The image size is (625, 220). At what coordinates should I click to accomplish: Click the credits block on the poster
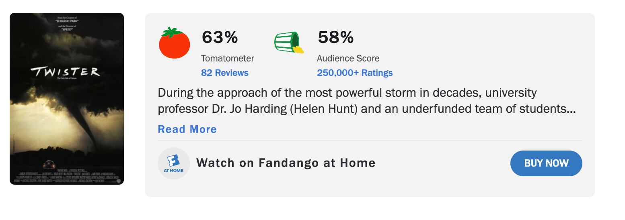click(67, 177)
